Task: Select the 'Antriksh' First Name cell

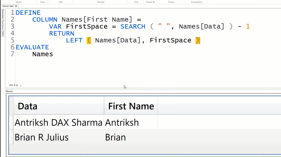Action: (x=131, y=122)
